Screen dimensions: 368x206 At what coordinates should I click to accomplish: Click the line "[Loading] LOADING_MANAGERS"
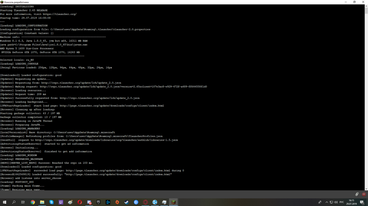pyautogui.click(x=20, y=129)
